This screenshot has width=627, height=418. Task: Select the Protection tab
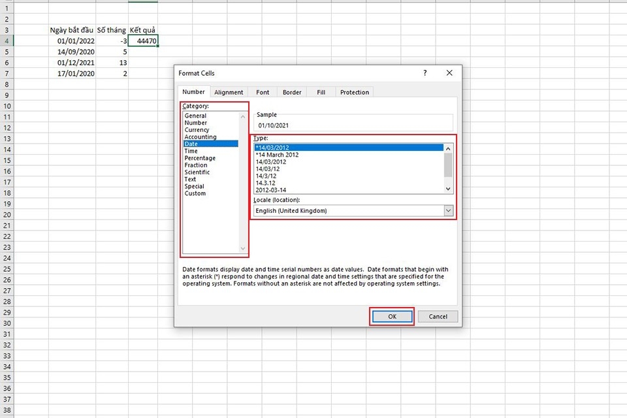354,92
